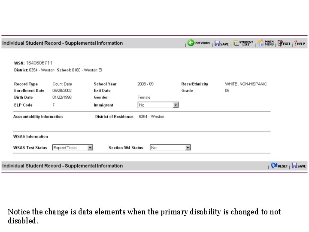Click the WSAS Information heading

point(30,137)
